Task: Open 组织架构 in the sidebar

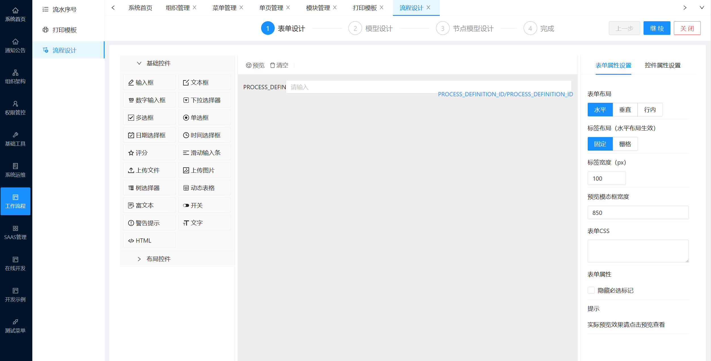Action: coord(15,77)
